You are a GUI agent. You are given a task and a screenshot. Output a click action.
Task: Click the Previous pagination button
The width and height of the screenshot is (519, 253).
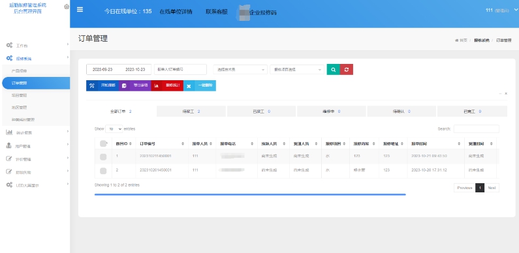click(464, 188)
